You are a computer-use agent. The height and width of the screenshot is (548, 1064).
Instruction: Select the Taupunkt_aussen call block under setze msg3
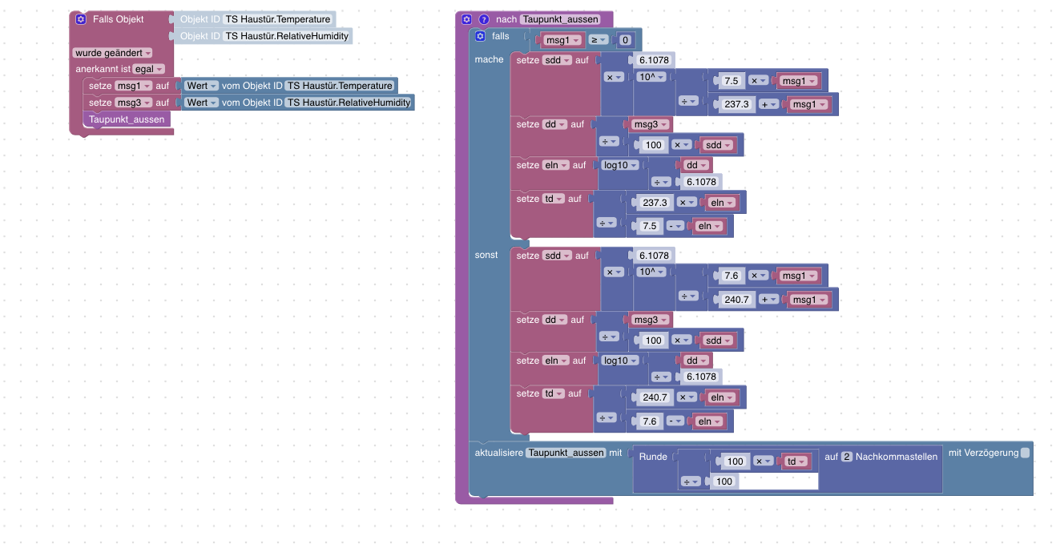(x=127, y=119)
